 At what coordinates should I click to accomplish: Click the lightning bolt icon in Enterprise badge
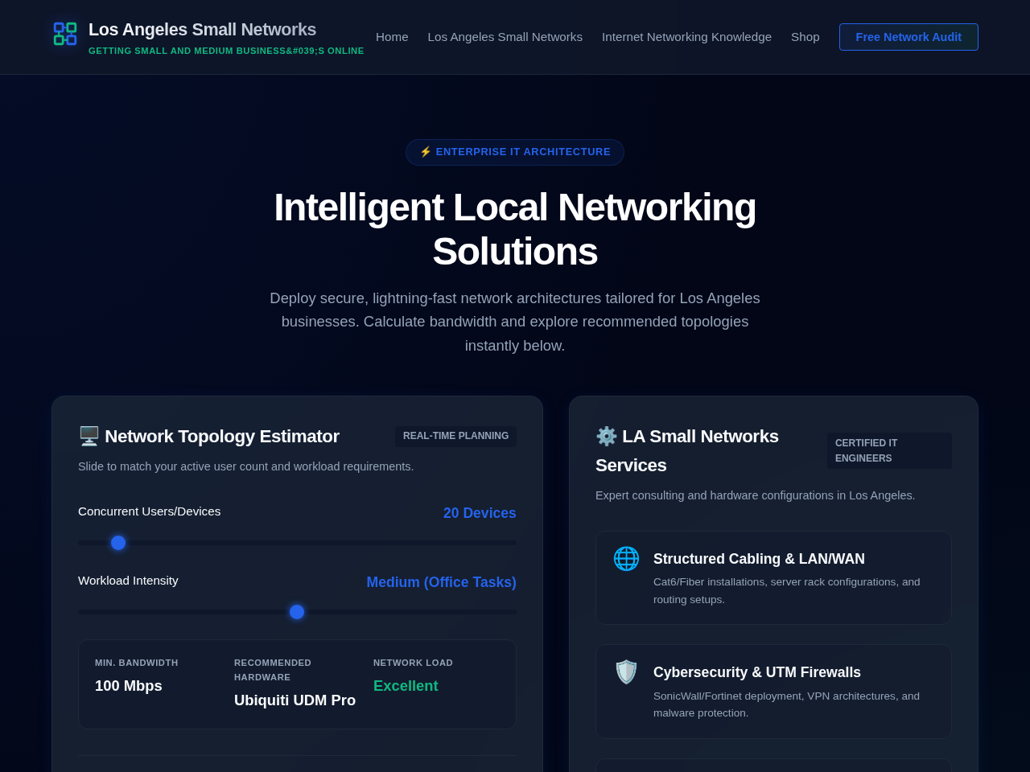pyautogui.click(x=426, y=152)
